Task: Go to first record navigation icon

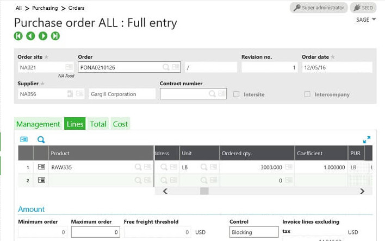Action: point(18,36)
